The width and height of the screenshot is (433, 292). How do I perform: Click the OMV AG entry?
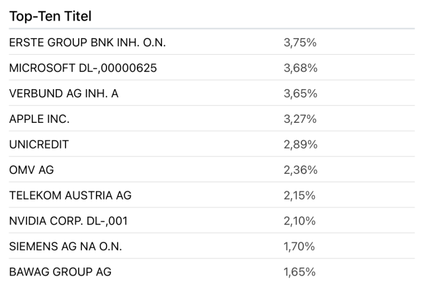[x=32, y=170]
